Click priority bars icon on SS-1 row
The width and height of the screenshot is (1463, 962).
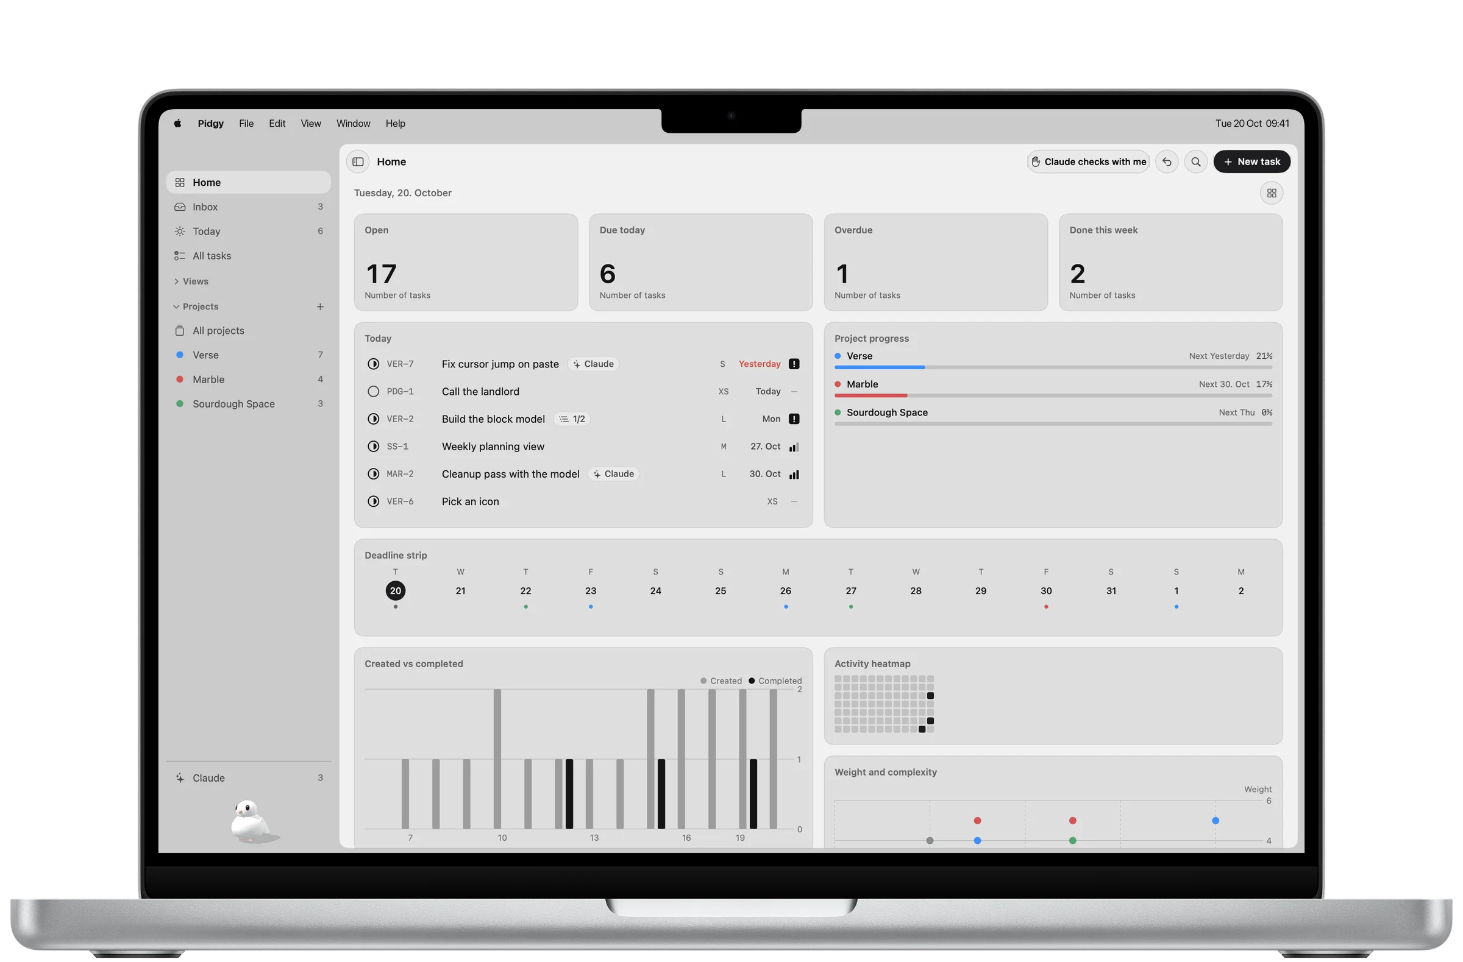pos(794,447)
